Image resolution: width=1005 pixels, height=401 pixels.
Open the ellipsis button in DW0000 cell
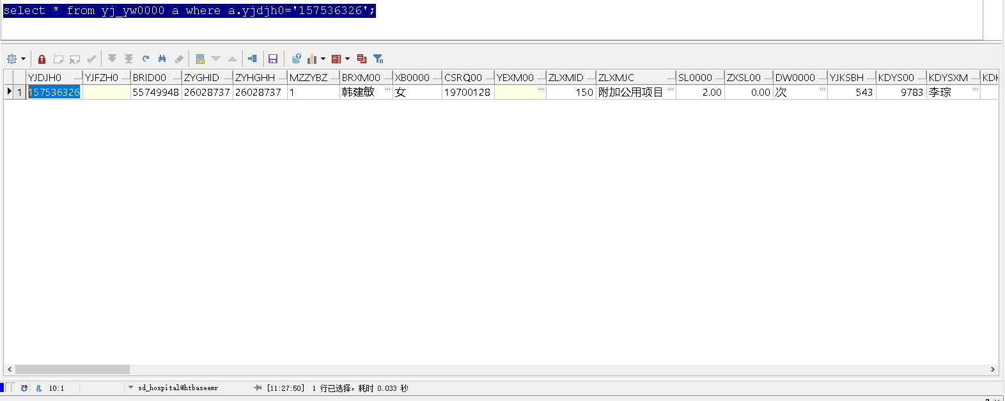tap(822, 89)
